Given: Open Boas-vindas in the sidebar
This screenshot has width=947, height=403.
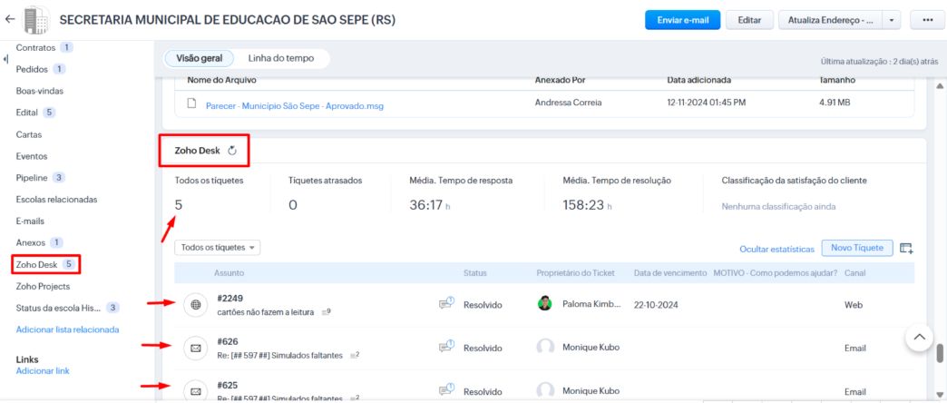Looking at the screenshot, I should tap(39, 91).
